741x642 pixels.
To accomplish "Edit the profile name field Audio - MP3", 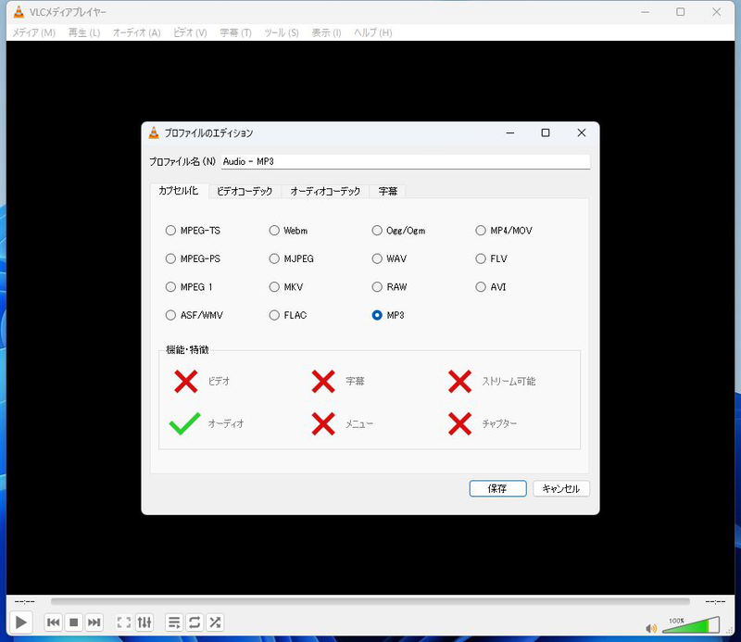I will (406, 162).
